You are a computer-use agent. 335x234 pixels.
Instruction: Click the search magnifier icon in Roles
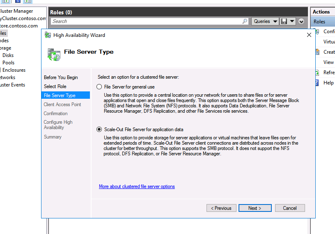[x=245, y=21]
